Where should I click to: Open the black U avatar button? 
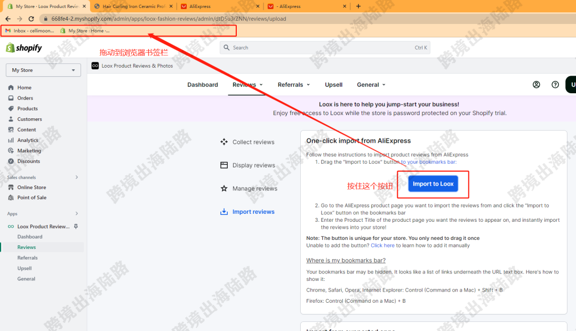(571, 85)
